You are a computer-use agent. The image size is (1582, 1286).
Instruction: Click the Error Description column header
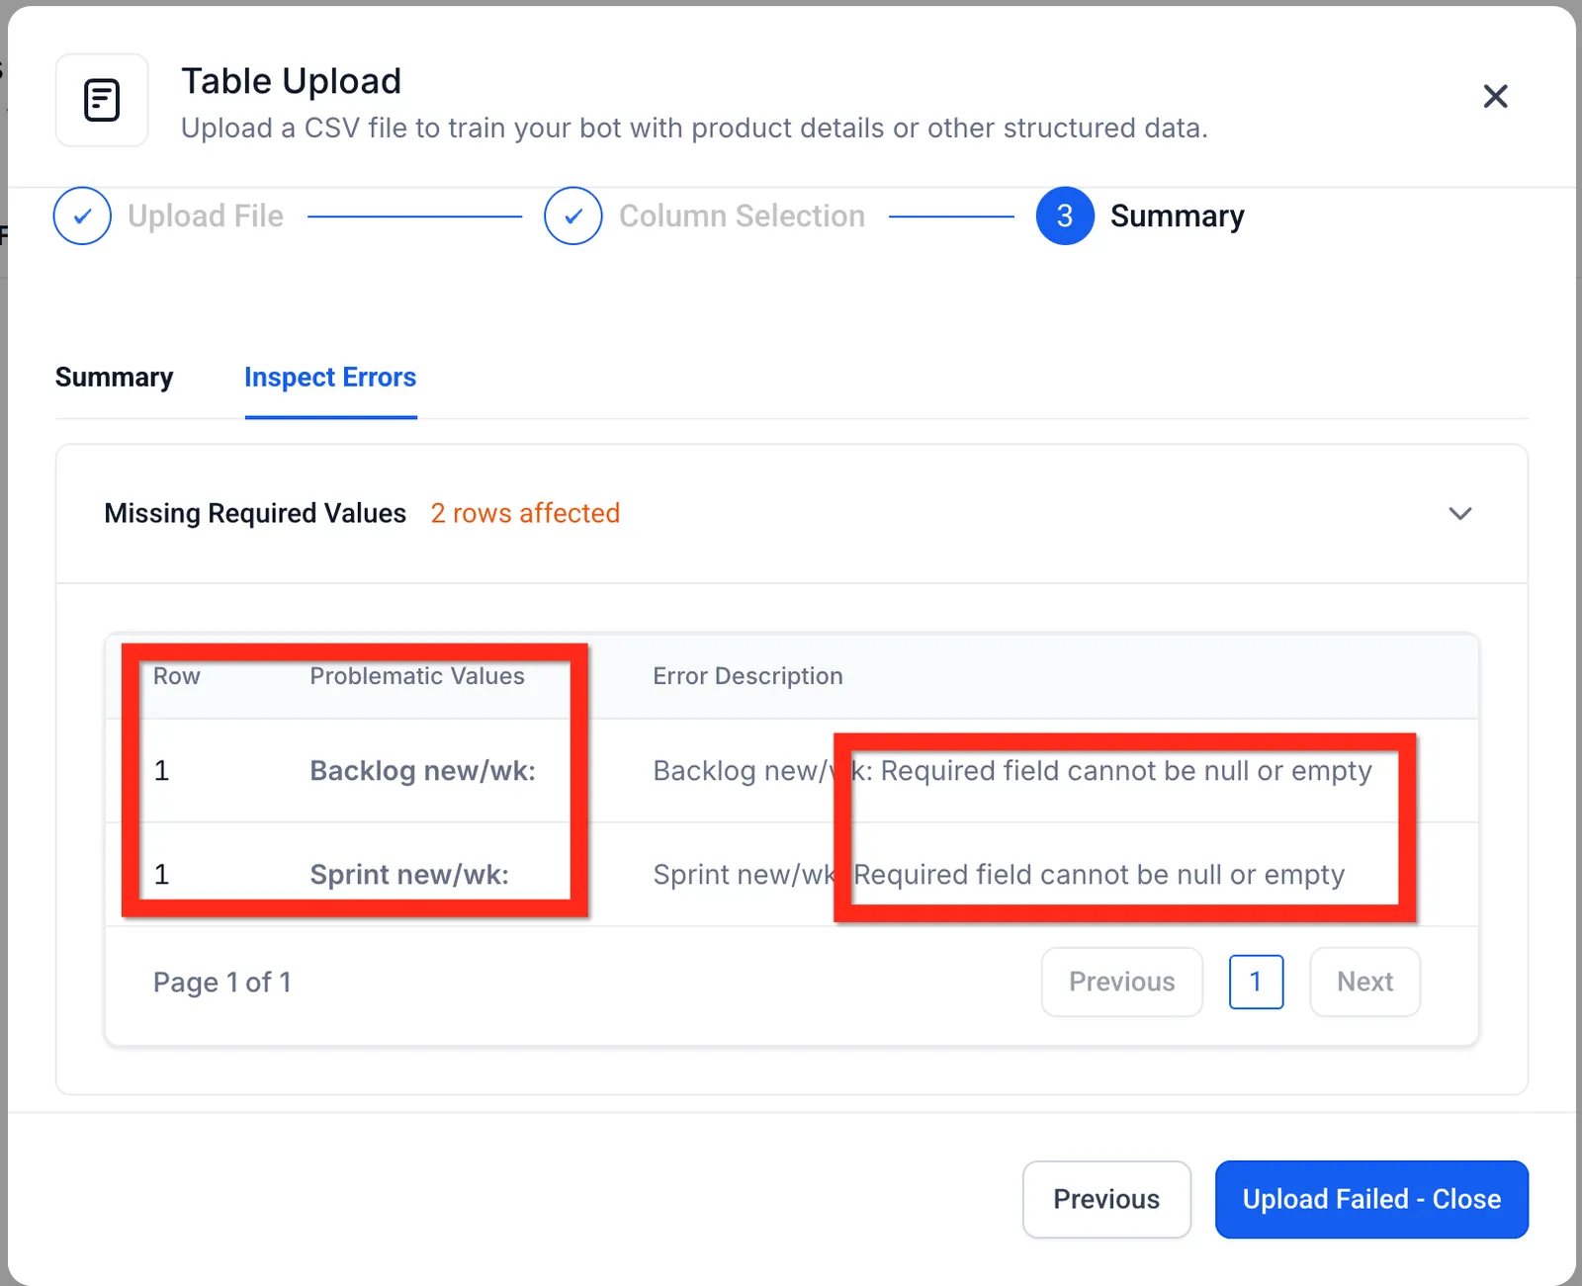(747, 676)
